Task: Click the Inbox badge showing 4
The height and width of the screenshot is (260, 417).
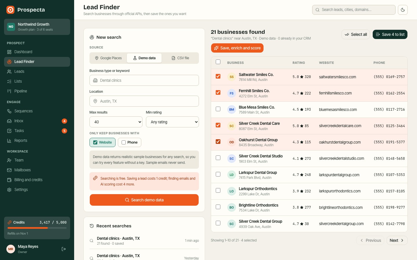Action: coord(64,121)
